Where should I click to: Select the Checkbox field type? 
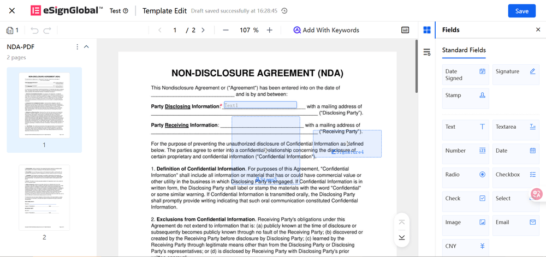pos(515,175)
